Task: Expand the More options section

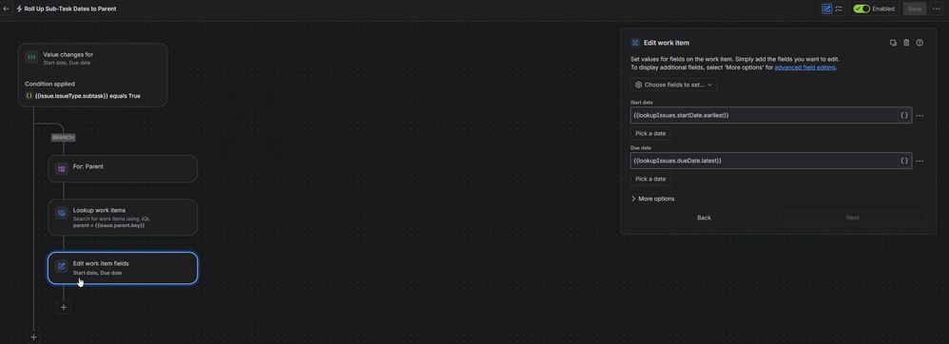Action: [x=652, y=199]
